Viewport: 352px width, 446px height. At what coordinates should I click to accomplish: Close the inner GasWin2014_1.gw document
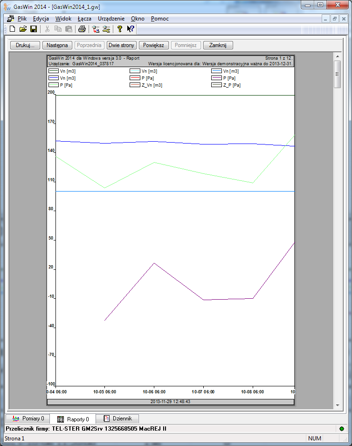(x=344, y=19)
